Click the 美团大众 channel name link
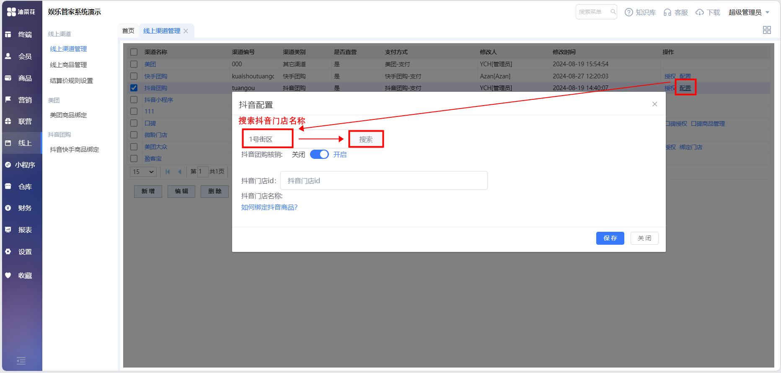The height and width of the screenshot is (373, 781). click(156, 147)
